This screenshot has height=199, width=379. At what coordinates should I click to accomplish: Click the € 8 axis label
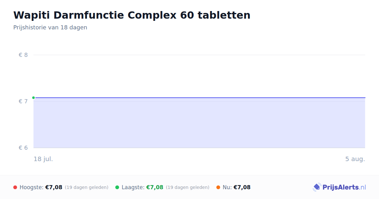pos(23,55)
